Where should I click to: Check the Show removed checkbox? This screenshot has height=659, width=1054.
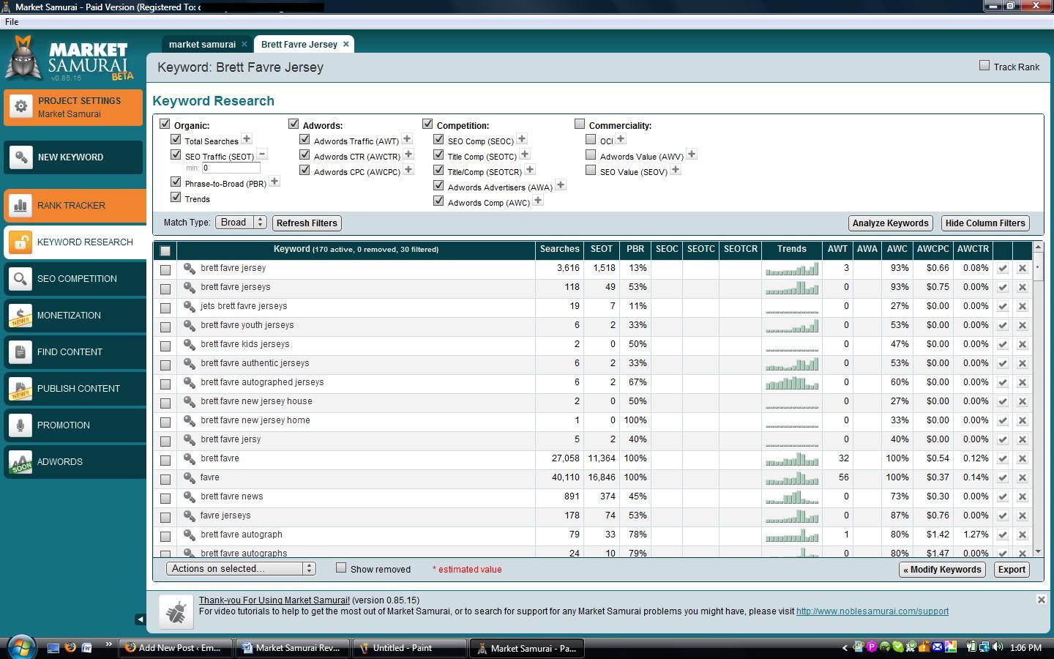[x=341, y=567]
